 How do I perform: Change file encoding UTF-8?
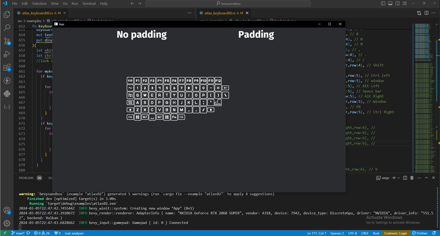353,233
